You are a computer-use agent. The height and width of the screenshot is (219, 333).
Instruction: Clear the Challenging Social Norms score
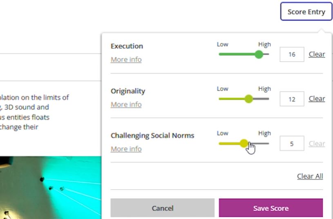tap(317, 144)
